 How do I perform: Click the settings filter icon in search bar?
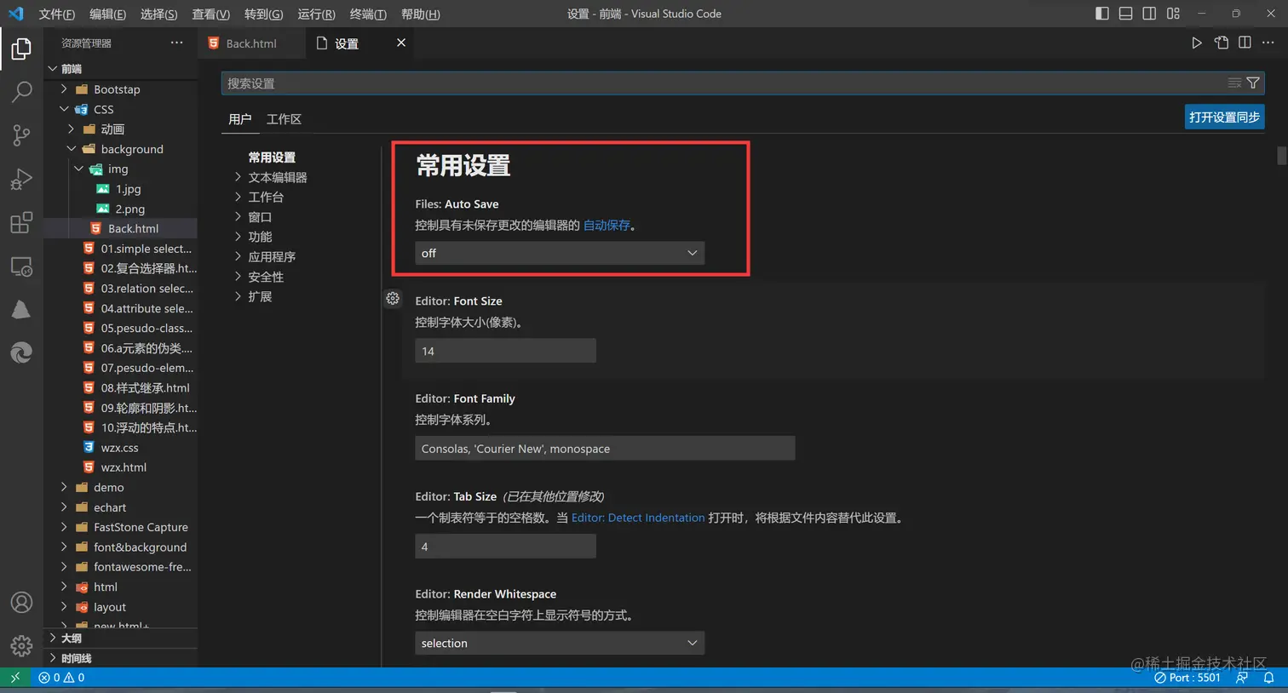click(1251, 83)
